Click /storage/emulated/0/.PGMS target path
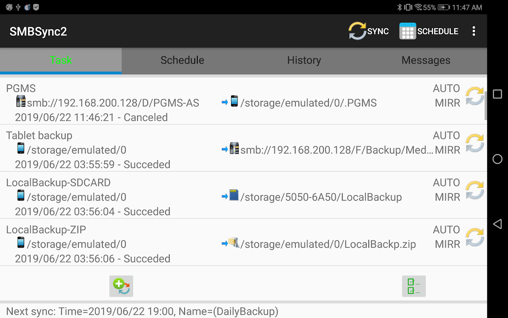This screenshot has height=318, width=508. click(309, 103)
